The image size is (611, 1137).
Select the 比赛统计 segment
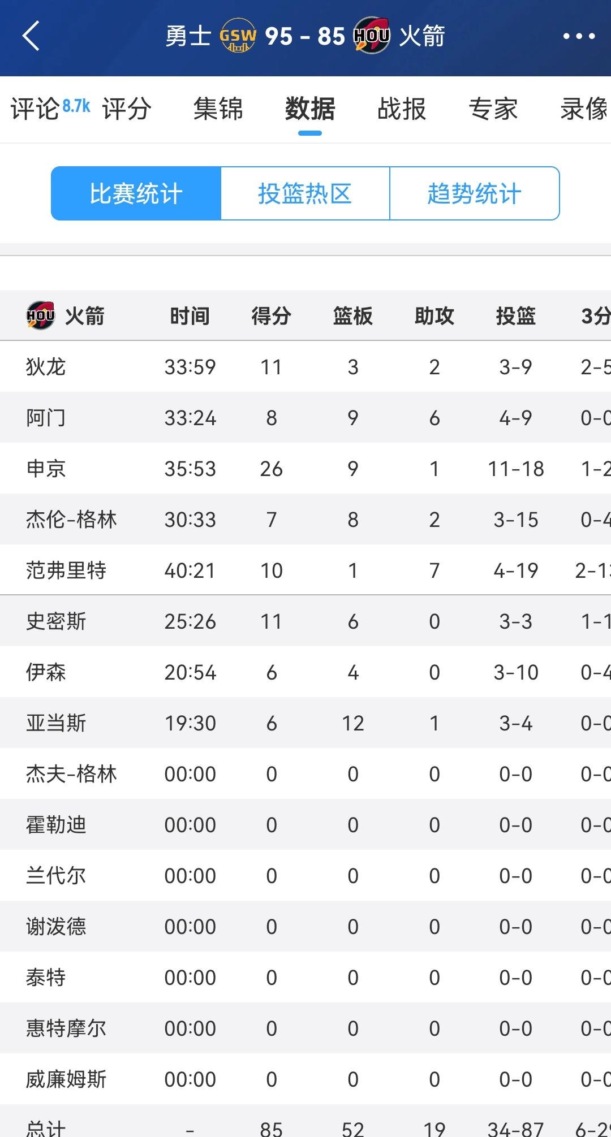[x=136, y=193]
